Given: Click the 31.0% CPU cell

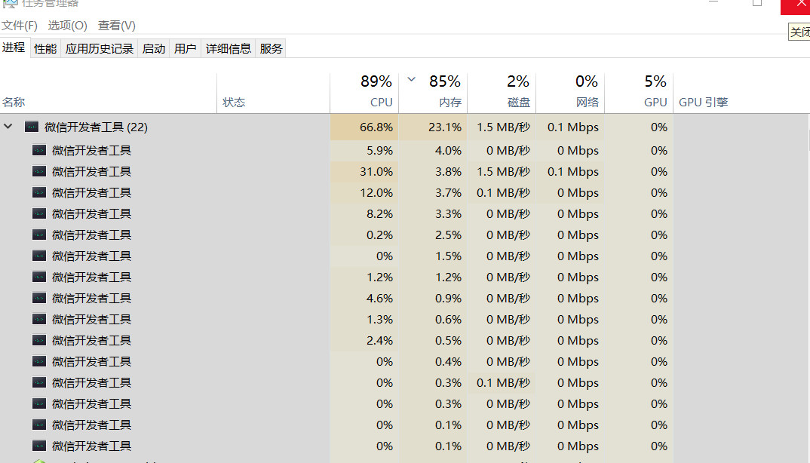Looking at the screenshot, I should coord(364,172).
